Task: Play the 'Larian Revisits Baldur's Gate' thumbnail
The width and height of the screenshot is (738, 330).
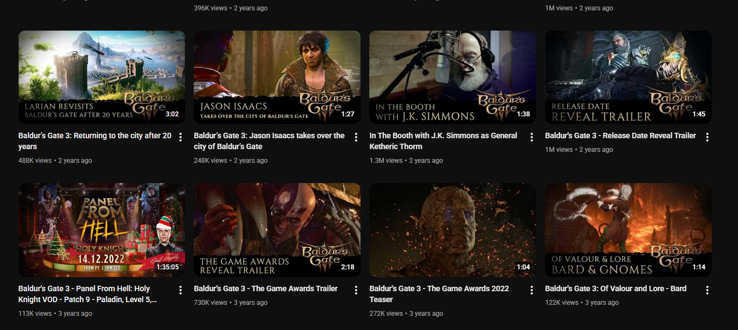Action: (102, 77)
